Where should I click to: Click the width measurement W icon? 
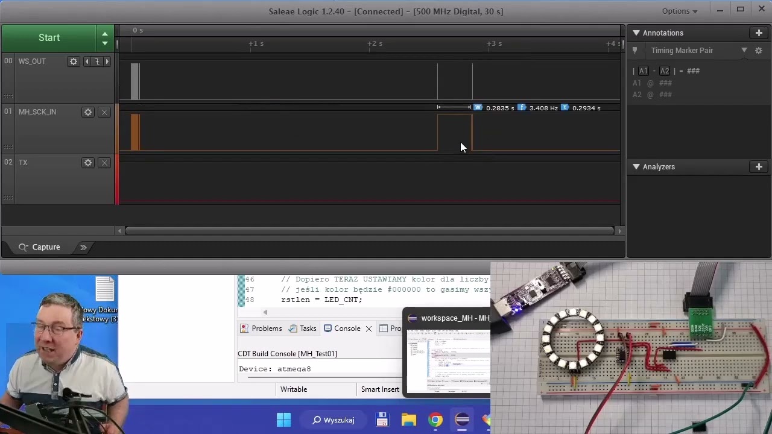point(478,108)
